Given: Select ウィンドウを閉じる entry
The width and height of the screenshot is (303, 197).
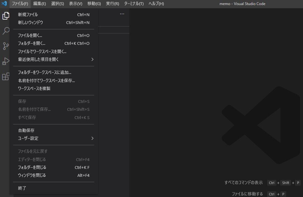Looking at the screenshot, I should pyautogui.click(x=54, y=175).
